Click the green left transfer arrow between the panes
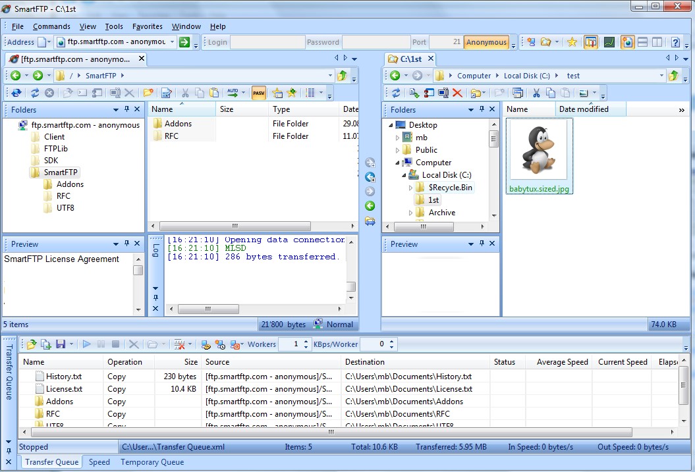 [370, 206]
